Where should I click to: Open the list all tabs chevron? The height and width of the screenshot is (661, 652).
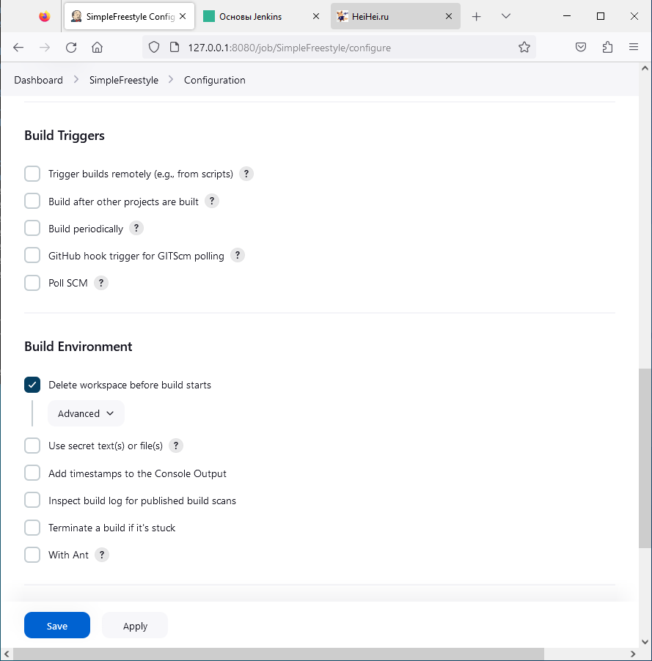pyautogui.click(x=505, y=16)
